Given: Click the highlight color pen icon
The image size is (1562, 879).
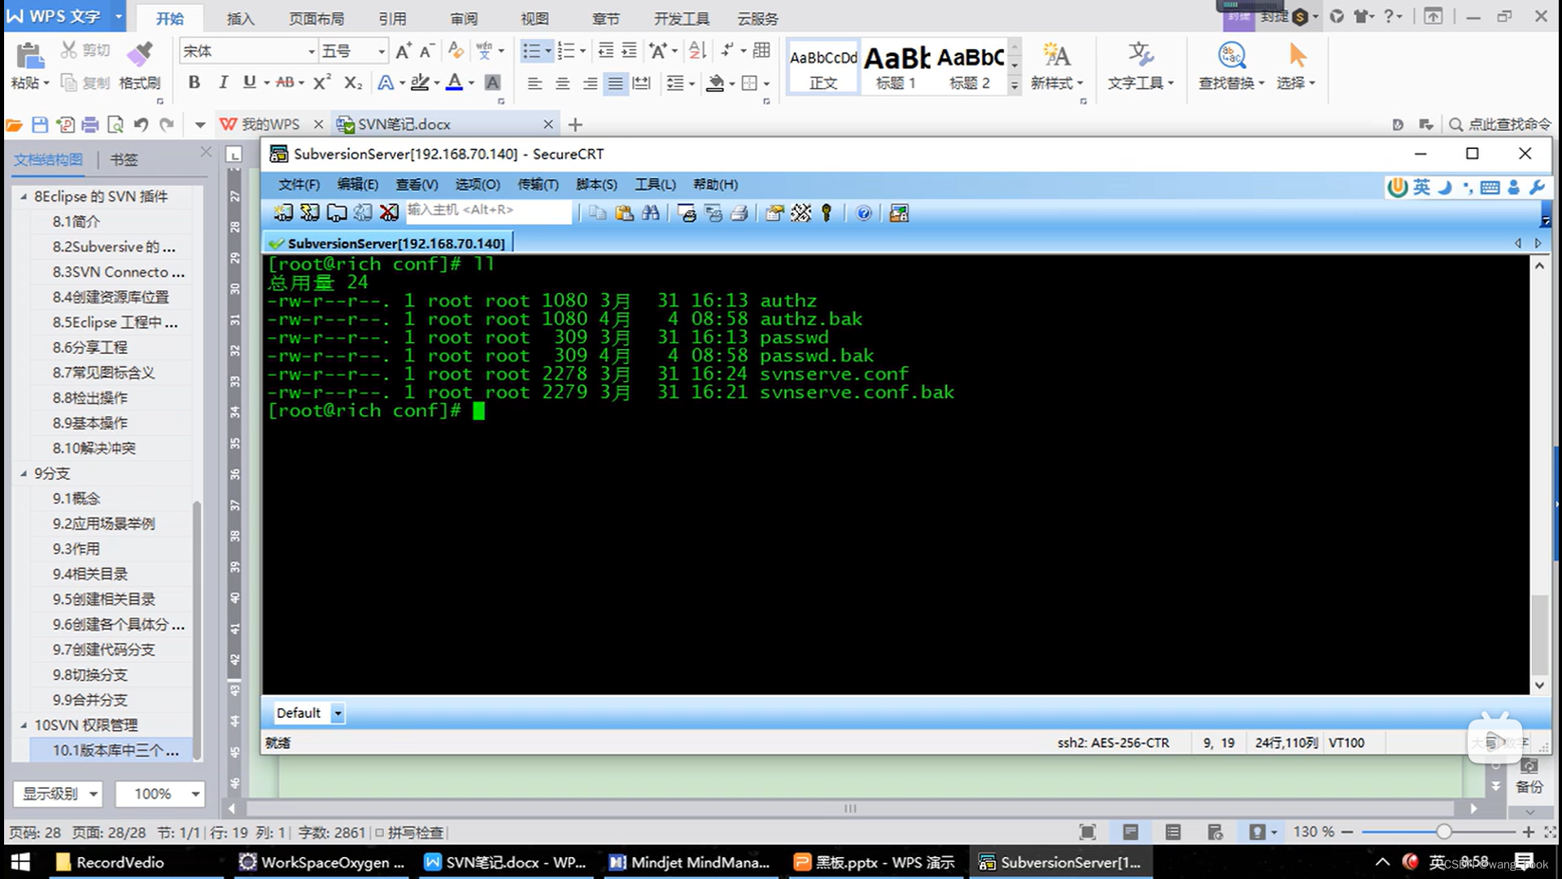Looking at the screenshot, I should coord(420,82).
